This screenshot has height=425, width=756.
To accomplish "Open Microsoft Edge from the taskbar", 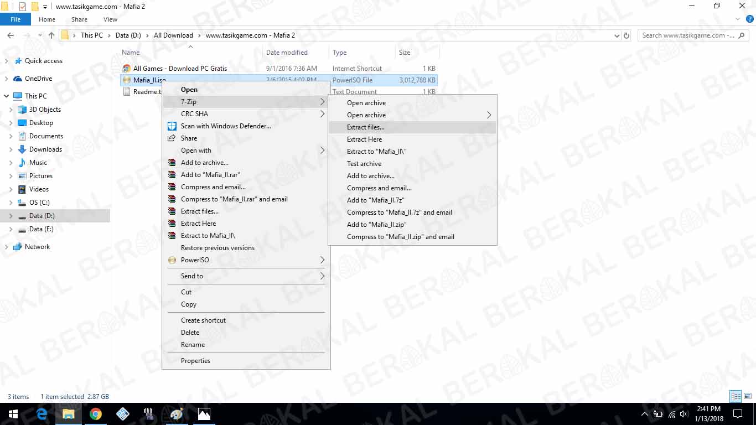I will click(42, 414).
